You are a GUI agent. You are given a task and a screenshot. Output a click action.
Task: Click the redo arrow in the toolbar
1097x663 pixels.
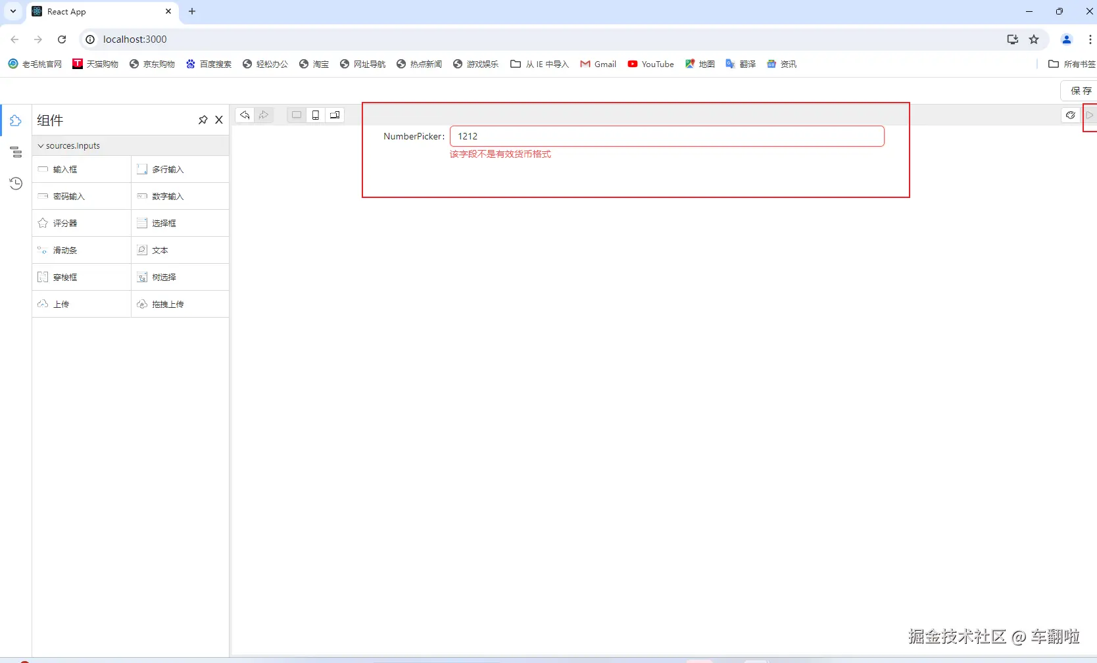click(x=264, y=115)
